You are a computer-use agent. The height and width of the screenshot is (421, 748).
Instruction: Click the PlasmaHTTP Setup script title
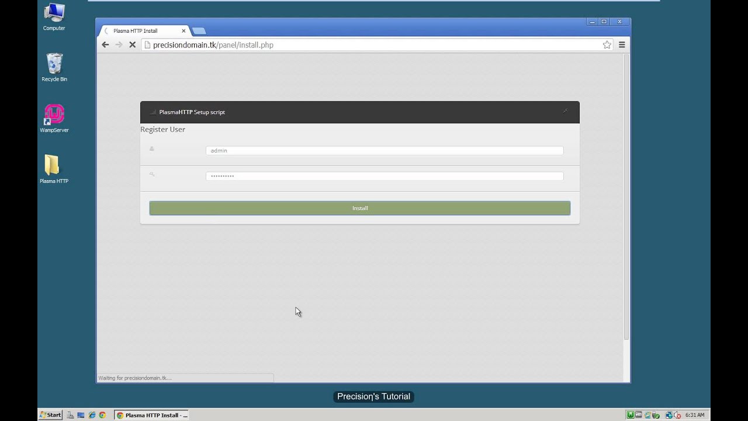tap(192, 112)
